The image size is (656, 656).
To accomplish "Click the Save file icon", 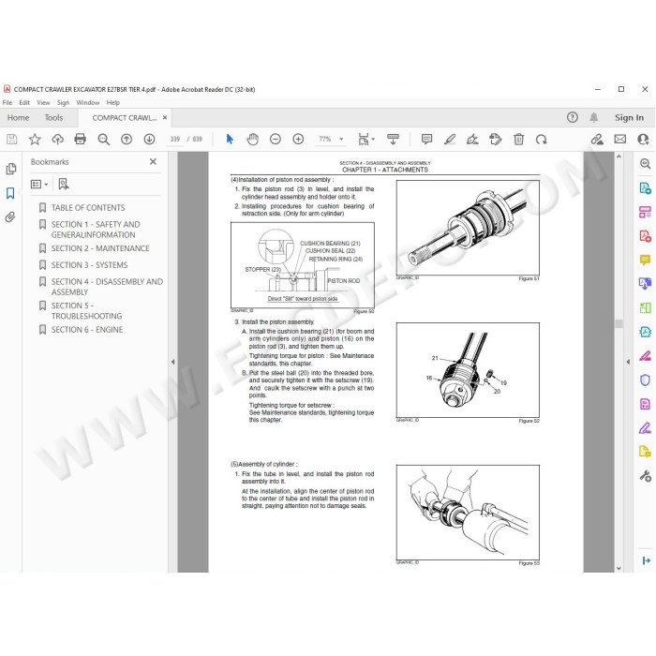I will [x=11, y=139].
